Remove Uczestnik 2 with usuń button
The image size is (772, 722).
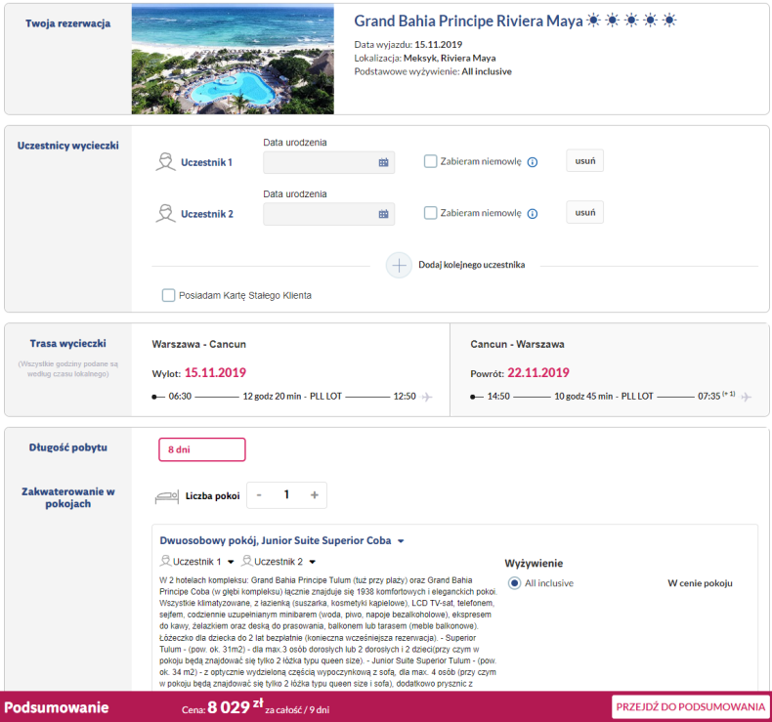[585, 213]
